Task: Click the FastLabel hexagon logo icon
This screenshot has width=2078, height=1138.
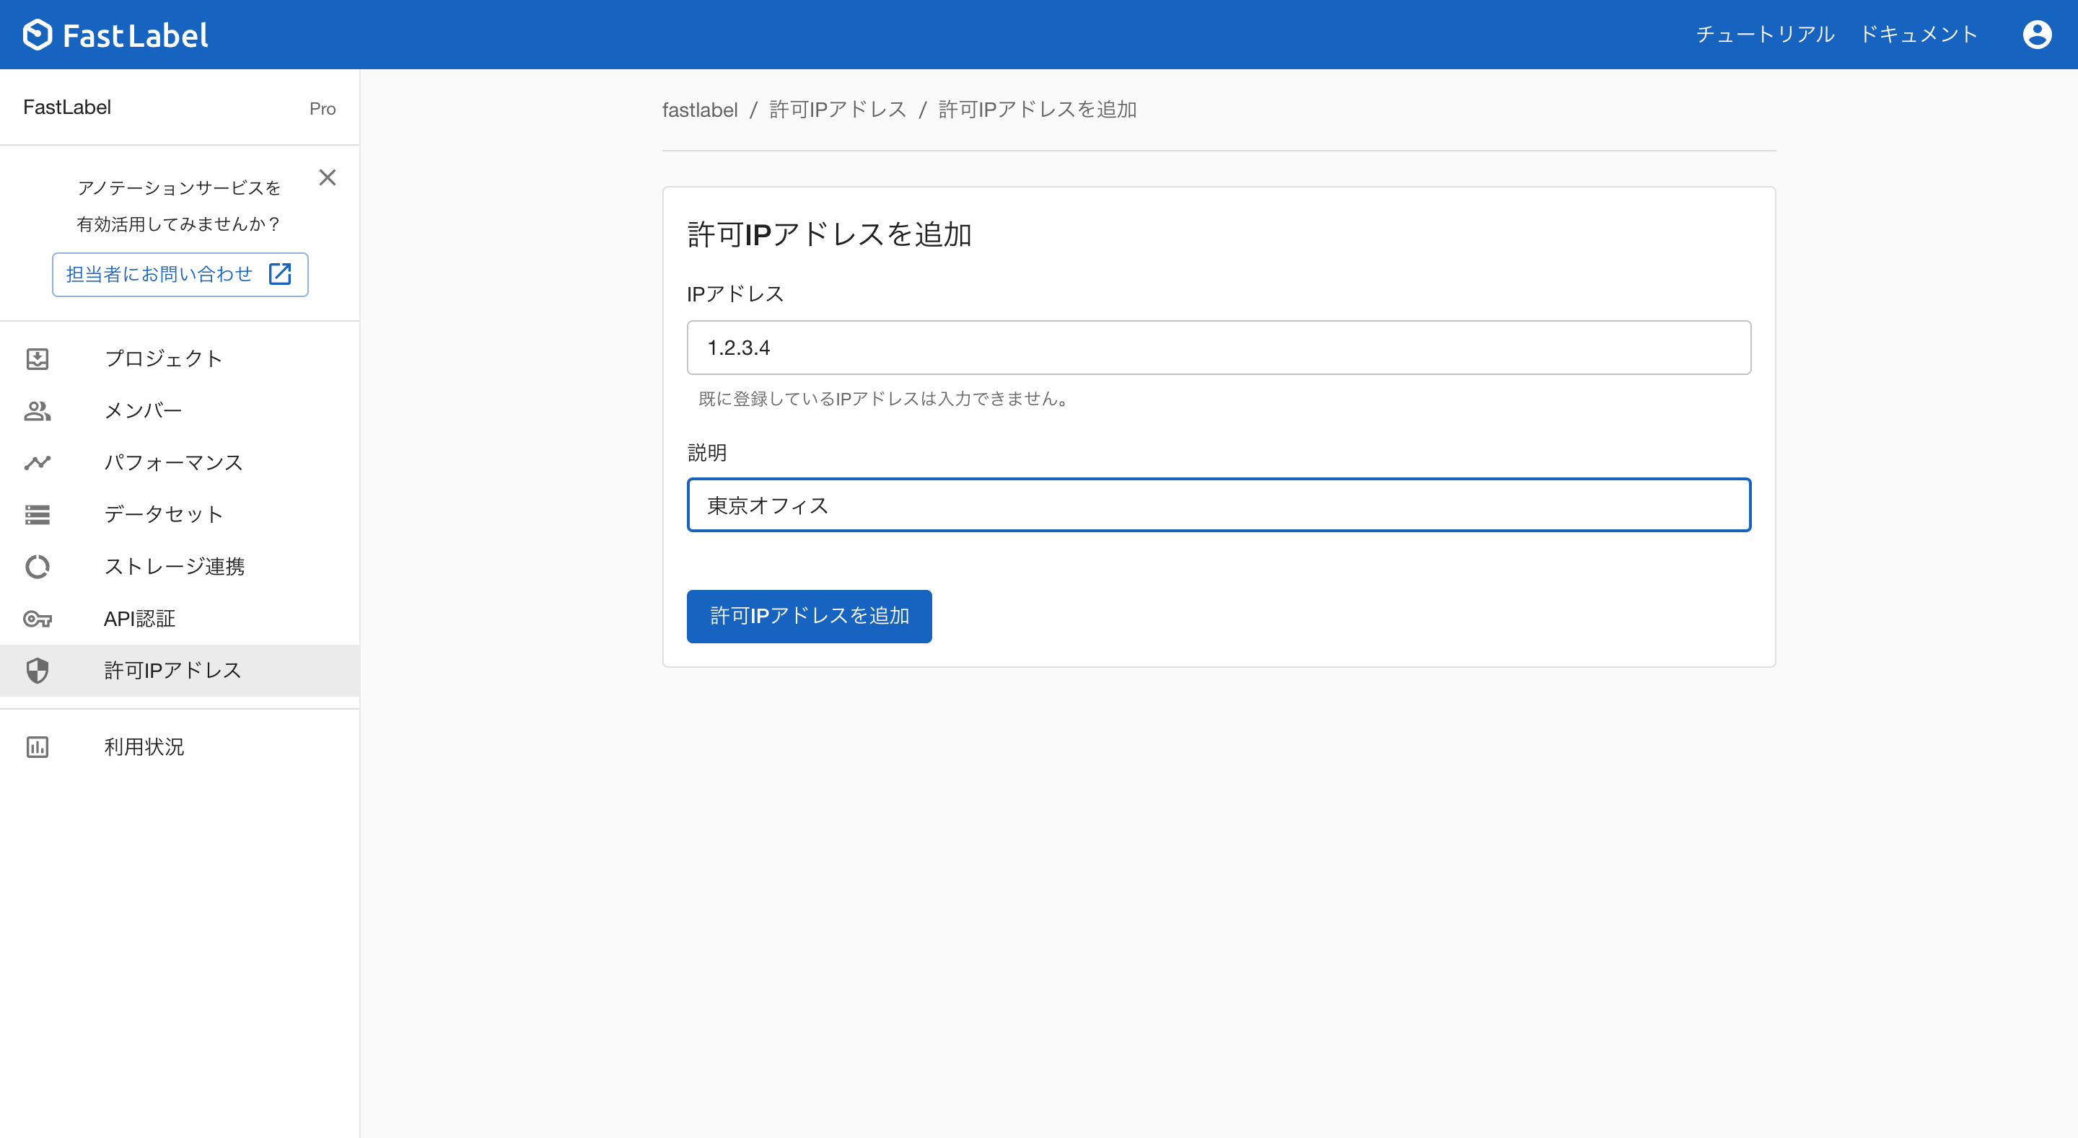Action: click(x=37, y=35)
